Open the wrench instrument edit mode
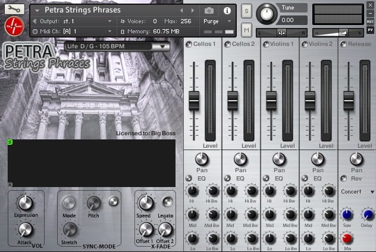The width and height of the screenshot is (376, 252). coord(14,9)
